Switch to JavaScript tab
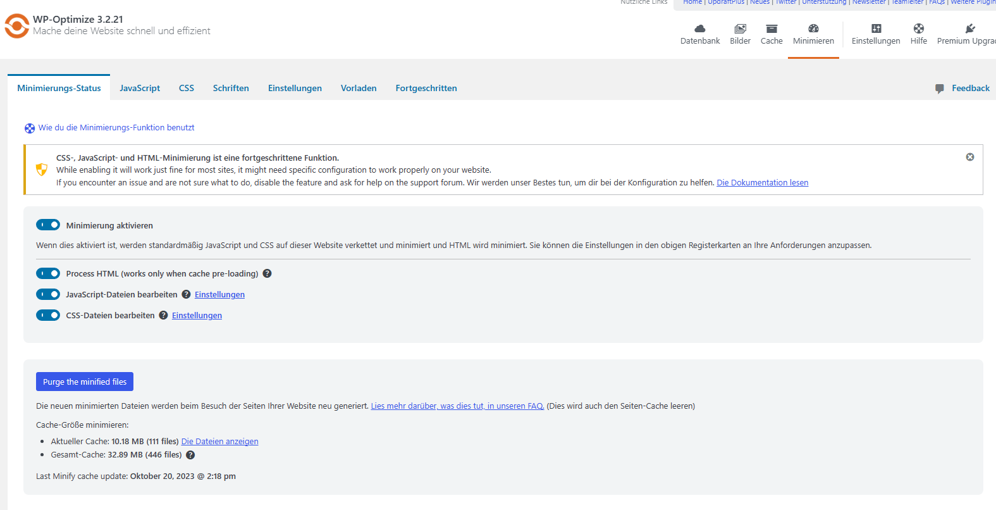This screenshot has height=510, width=996. click(140, 88)
